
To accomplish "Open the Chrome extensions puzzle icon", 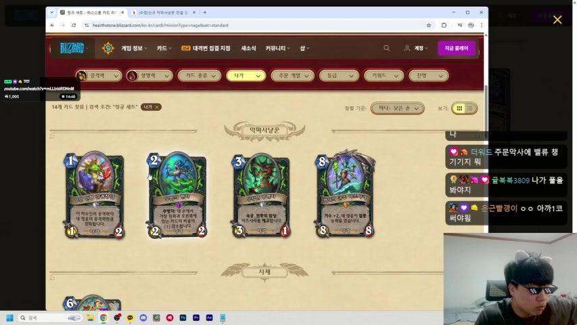I will click(444, 26).
